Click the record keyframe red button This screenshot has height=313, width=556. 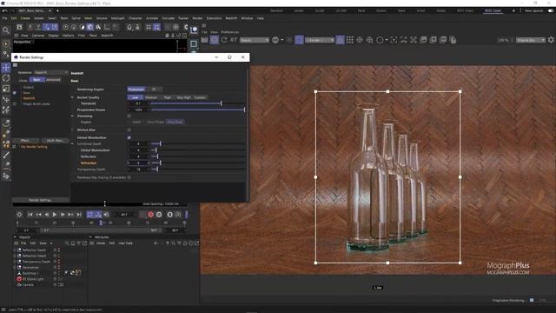150,215
